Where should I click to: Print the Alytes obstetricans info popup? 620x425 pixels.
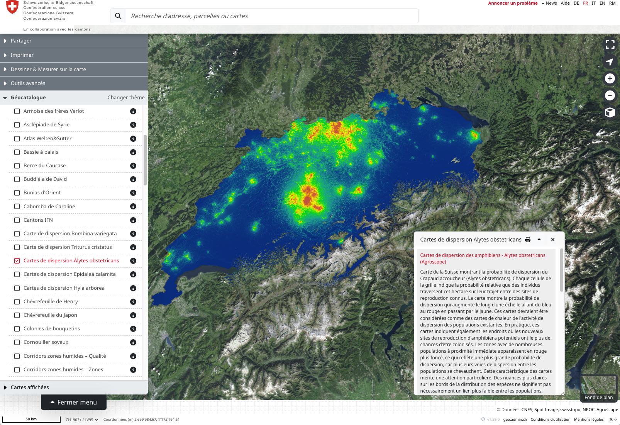point(528,240)
